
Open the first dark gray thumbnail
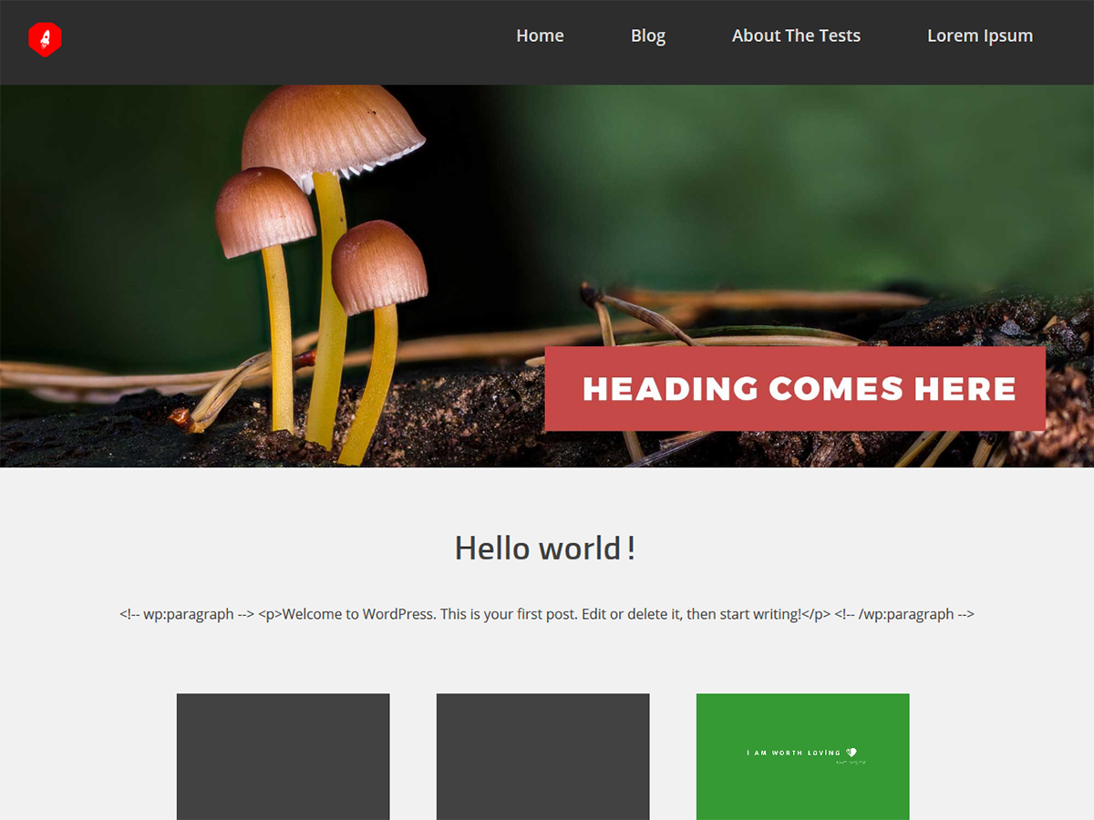pos(283,756)
